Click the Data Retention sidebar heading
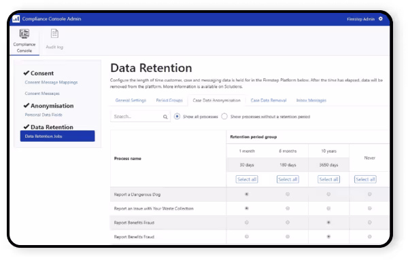 [x=52, y=127]
